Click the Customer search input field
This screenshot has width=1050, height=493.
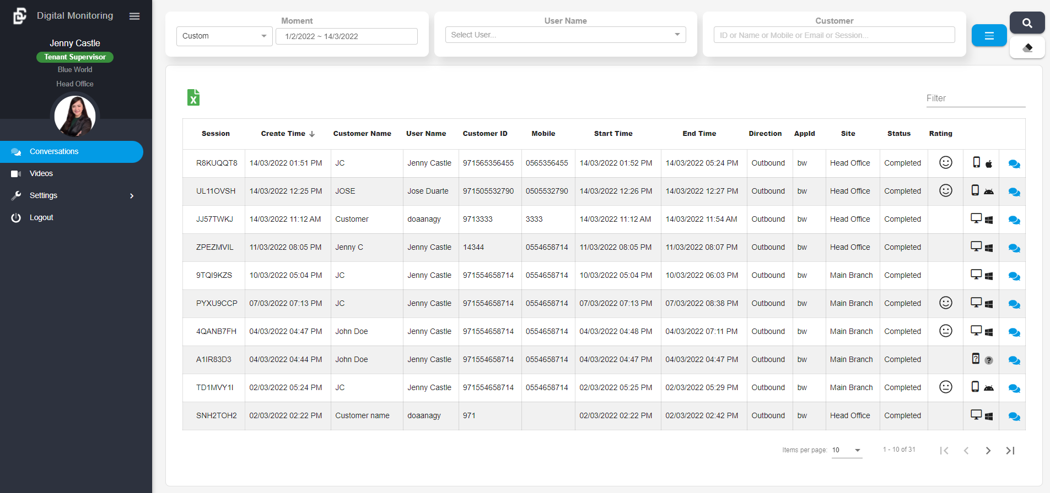833,35
